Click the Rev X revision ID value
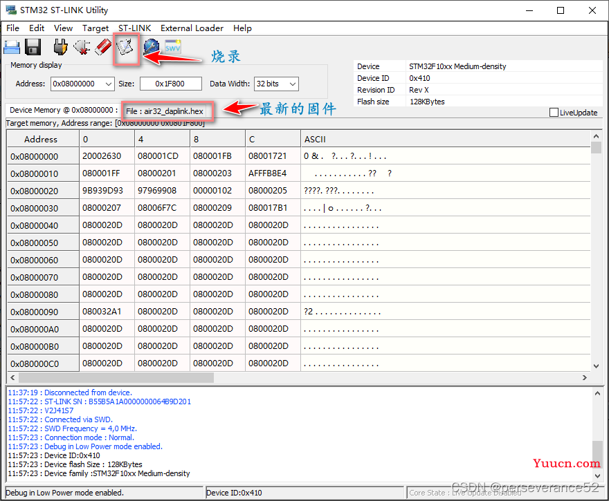Screen dimensions: 609x501 click(419, 90)
